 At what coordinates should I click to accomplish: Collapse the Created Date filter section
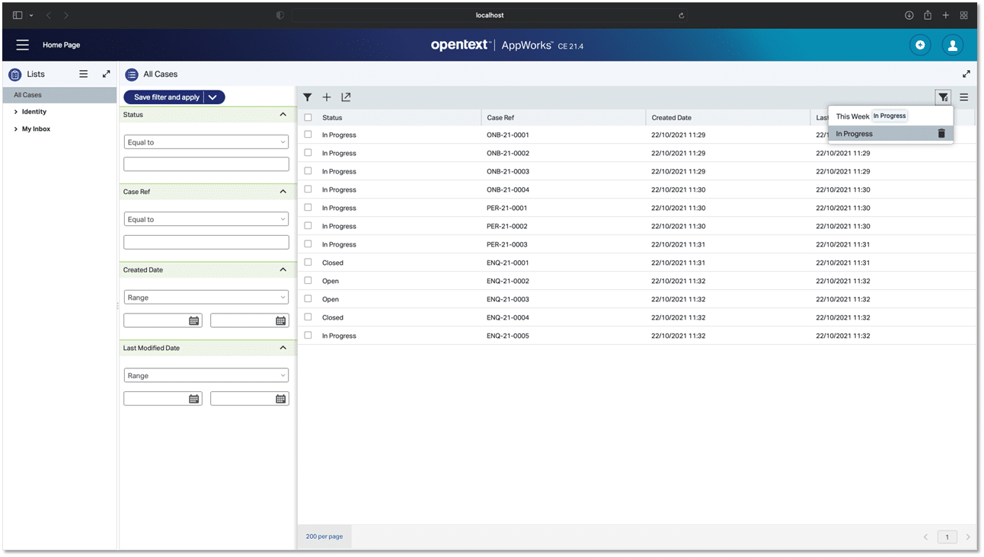(283, 269)
